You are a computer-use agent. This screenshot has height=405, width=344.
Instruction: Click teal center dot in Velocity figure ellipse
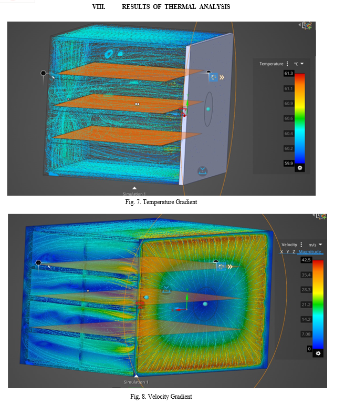click(205, 304)
